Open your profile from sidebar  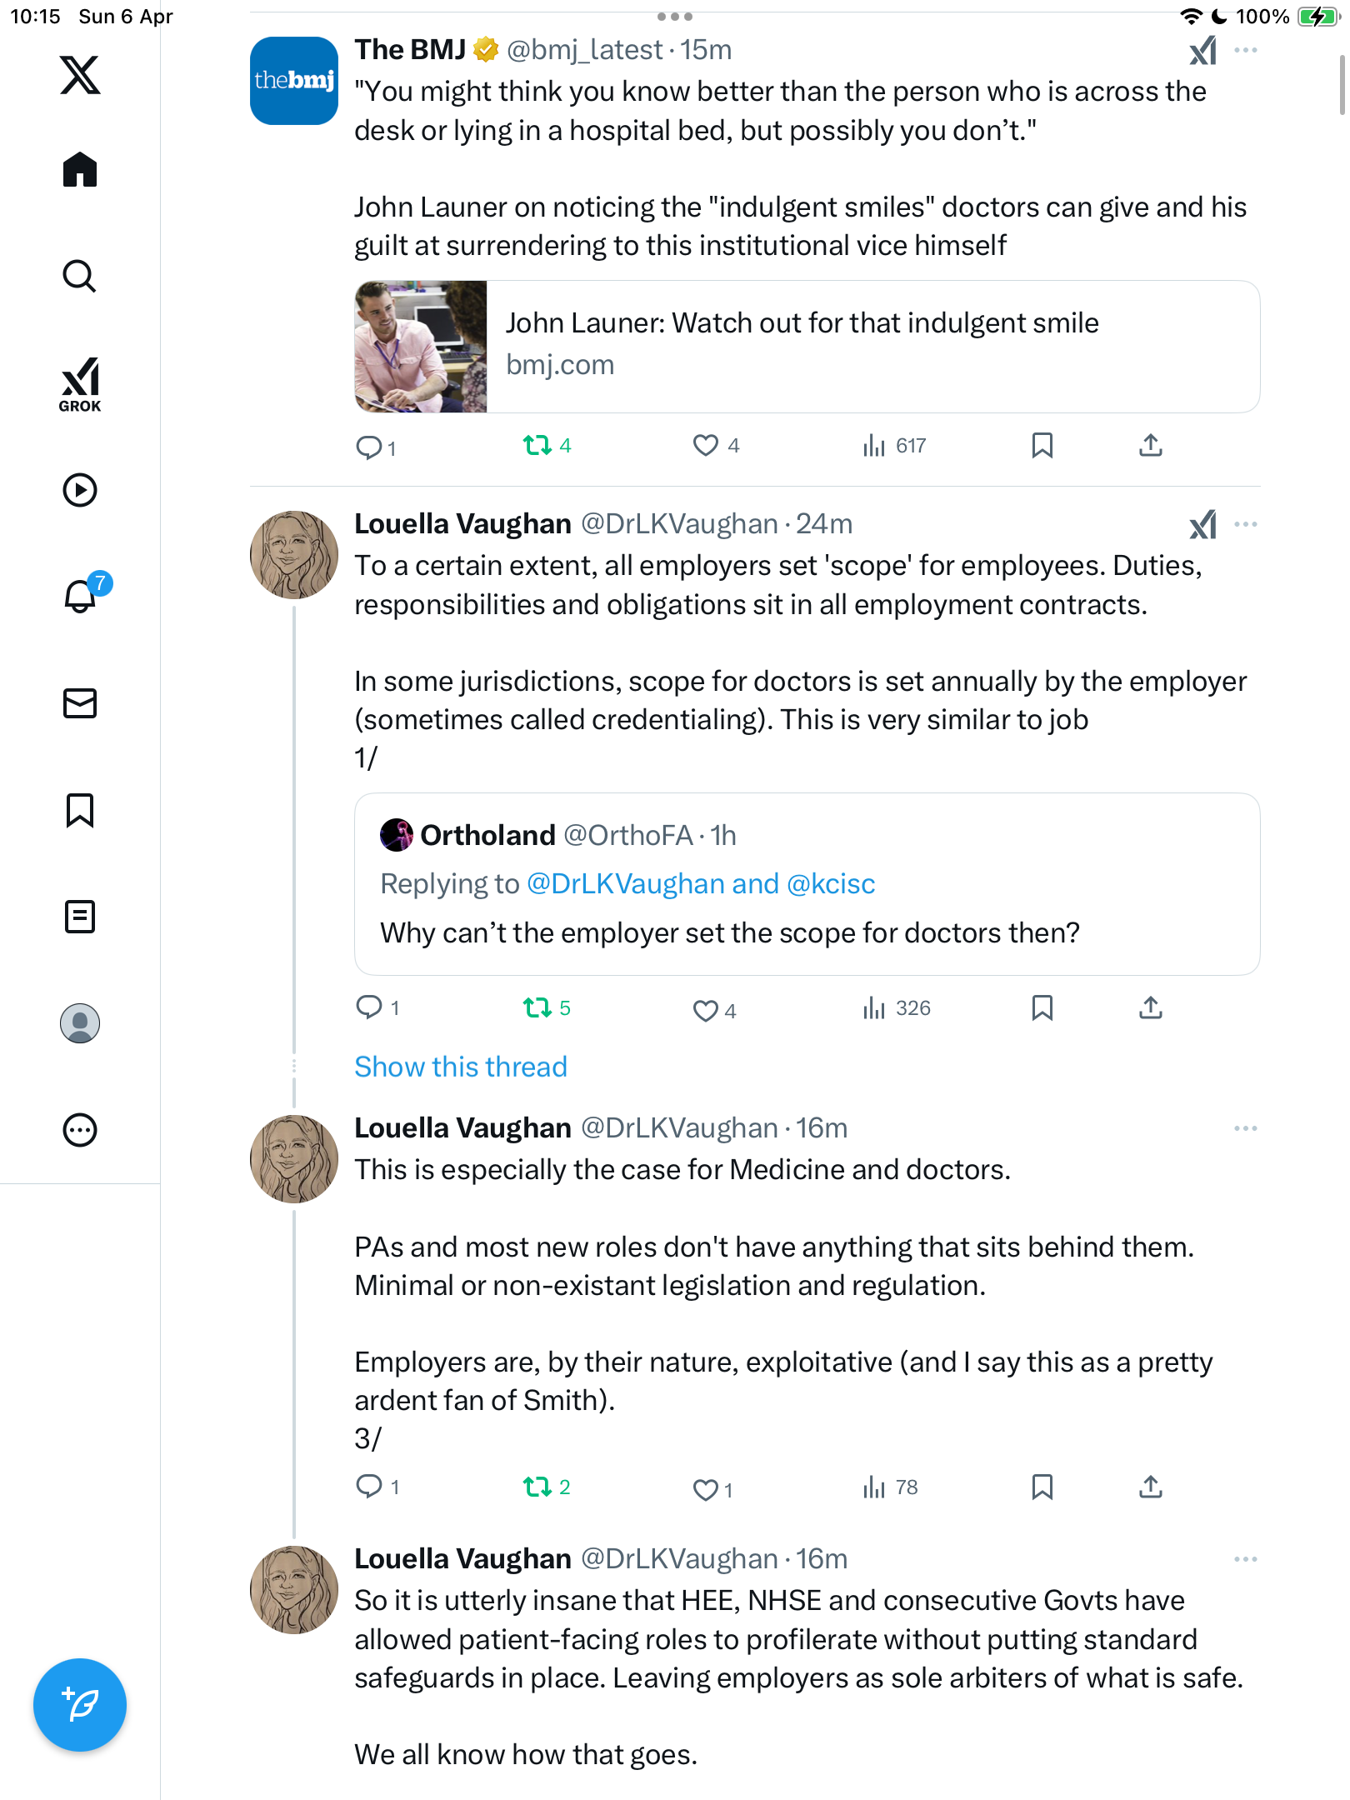(x=80, y=1023)
